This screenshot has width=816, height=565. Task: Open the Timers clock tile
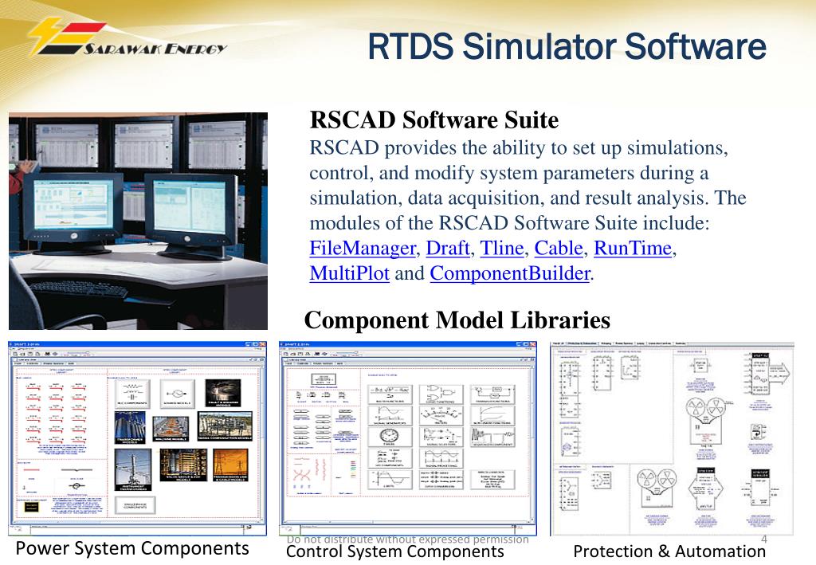coord(389,437)
